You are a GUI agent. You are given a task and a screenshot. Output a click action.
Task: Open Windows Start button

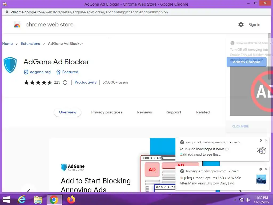6,200
